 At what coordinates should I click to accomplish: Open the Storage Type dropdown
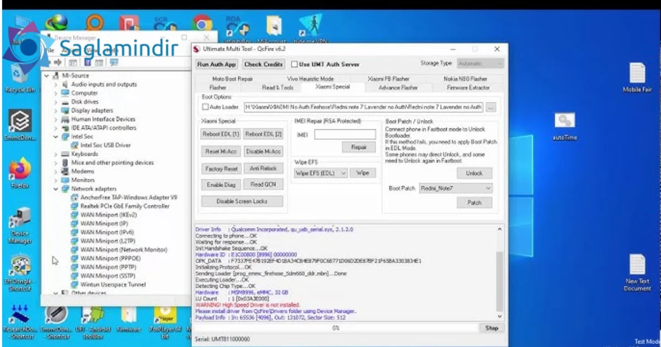tap(480, 64)
